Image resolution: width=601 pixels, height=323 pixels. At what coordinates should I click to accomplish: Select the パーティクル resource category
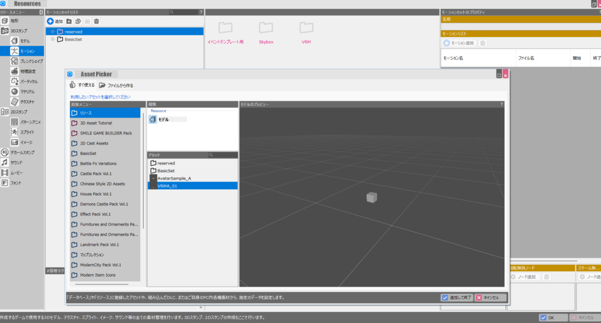(x=29, y=81)
